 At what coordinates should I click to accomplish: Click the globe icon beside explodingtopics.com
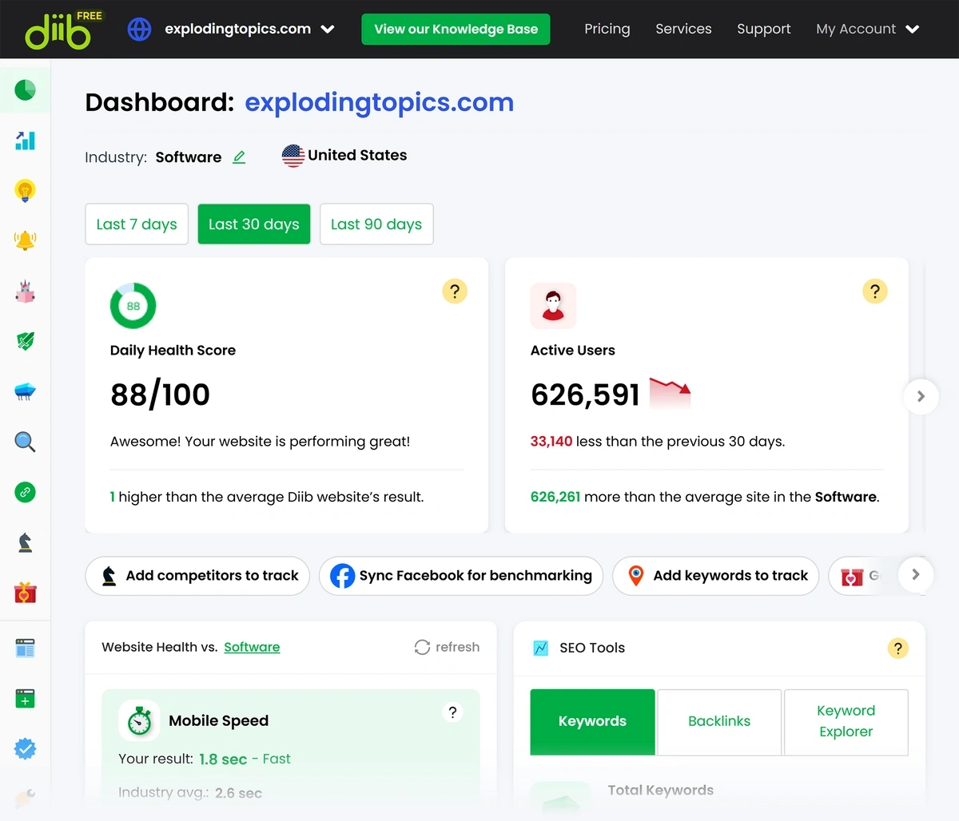(x=139, y=30)
